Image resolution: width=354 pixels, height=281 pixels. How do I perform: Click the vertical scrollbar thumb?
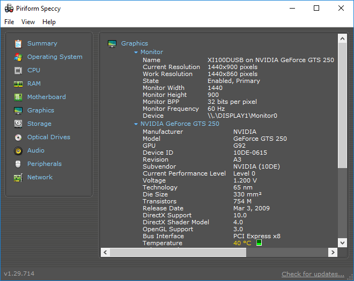(x=342, y=105)
